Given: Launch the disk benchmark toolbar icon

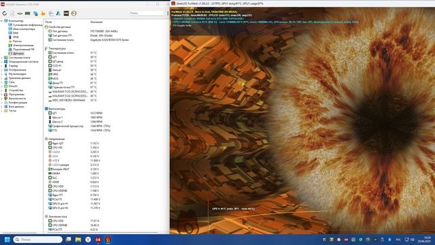Looking at the screenshot, I should (x=20, y=14).
